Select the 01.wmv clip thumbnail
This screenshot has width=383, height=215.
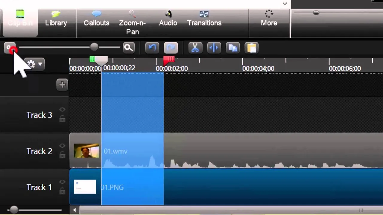(x=86, y=151)
